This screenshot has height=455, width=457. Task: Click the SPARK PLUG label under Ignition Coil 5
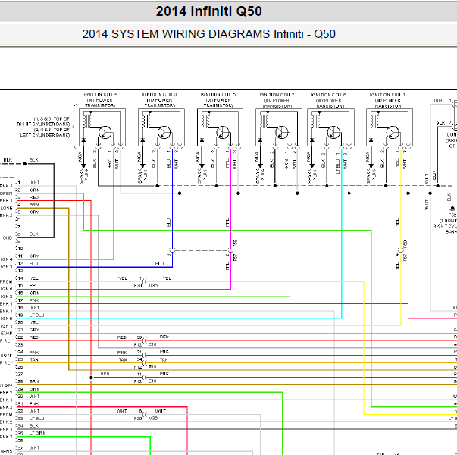coord(202,176)
